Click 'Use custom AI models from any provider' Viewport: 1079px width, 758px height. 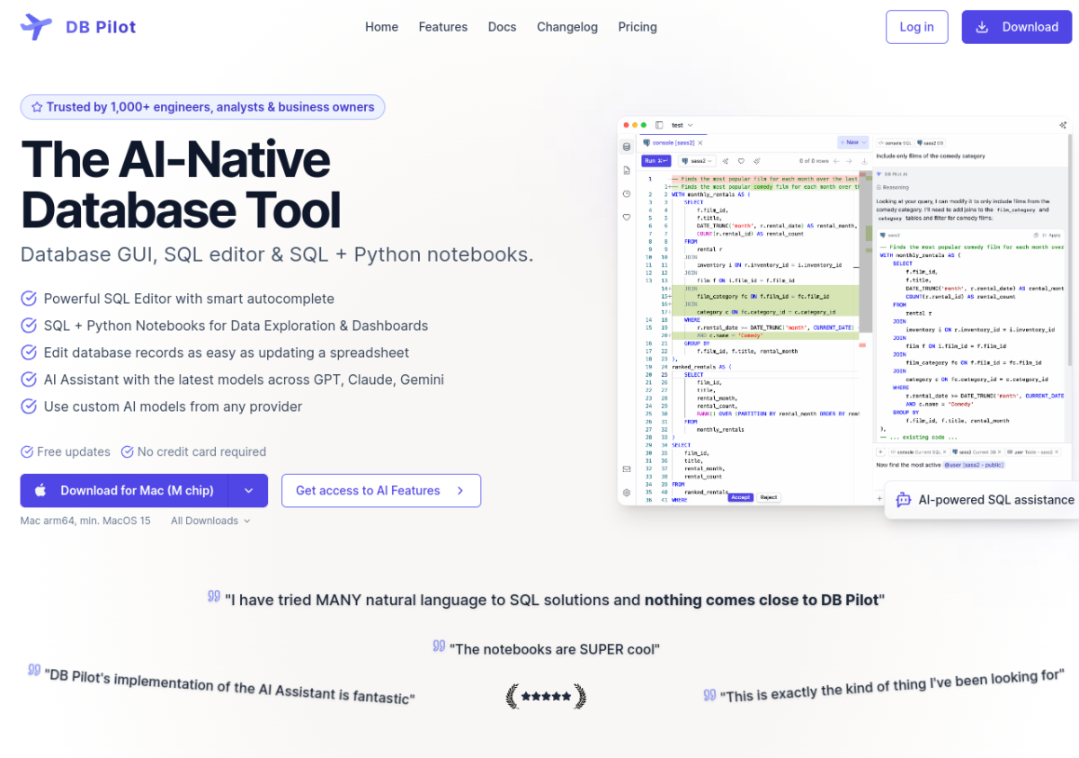[x=173, y=406]
